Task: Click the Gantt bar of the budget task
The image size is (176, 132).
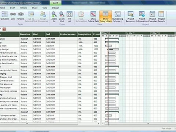Action: coord(113,49)
